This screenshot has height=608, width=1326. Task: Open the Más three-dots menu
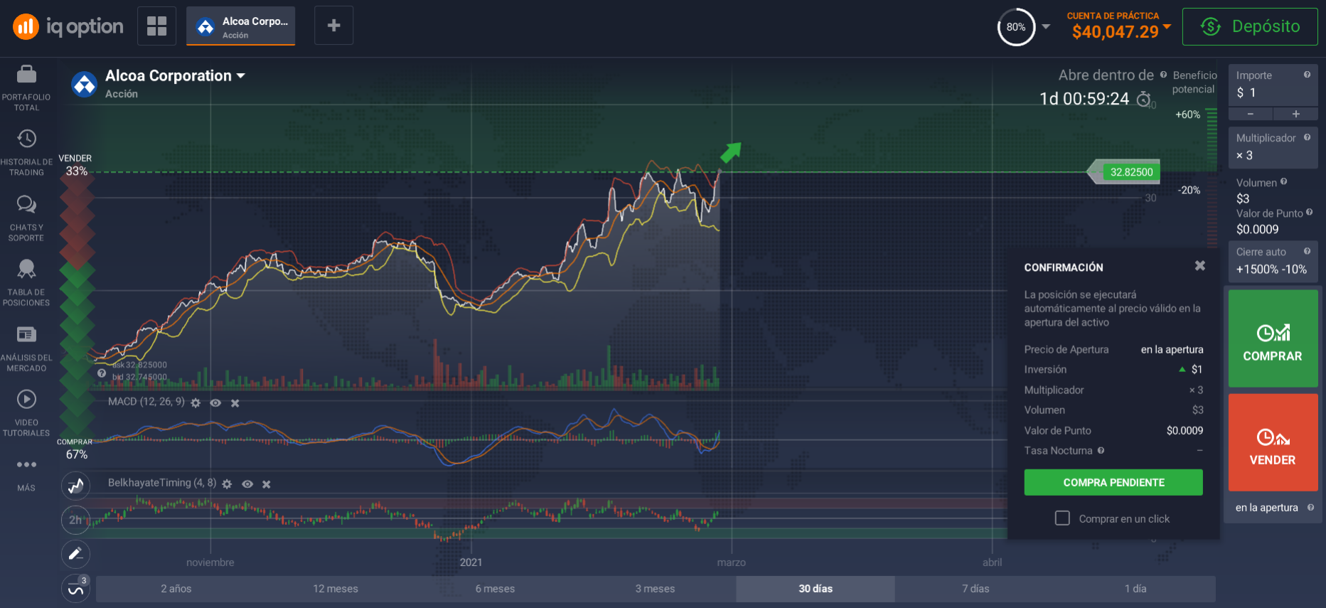point(26,474)
